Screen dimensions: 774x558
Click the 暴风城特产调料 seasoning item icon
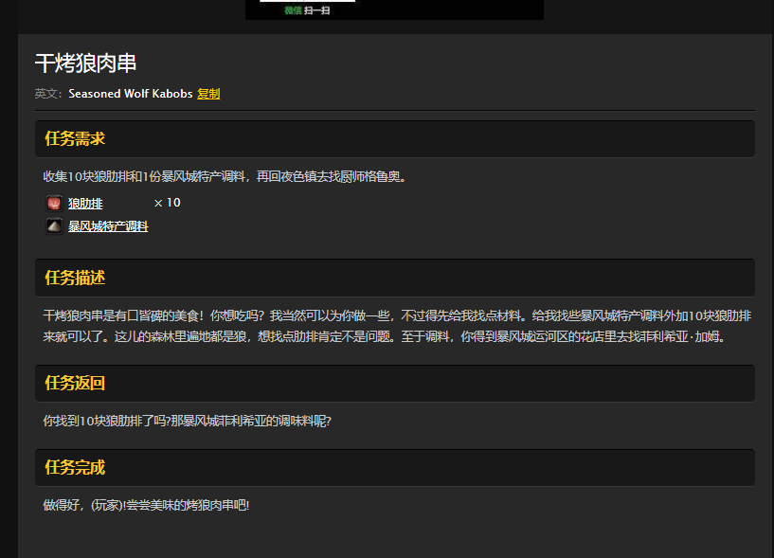point(54,226)
